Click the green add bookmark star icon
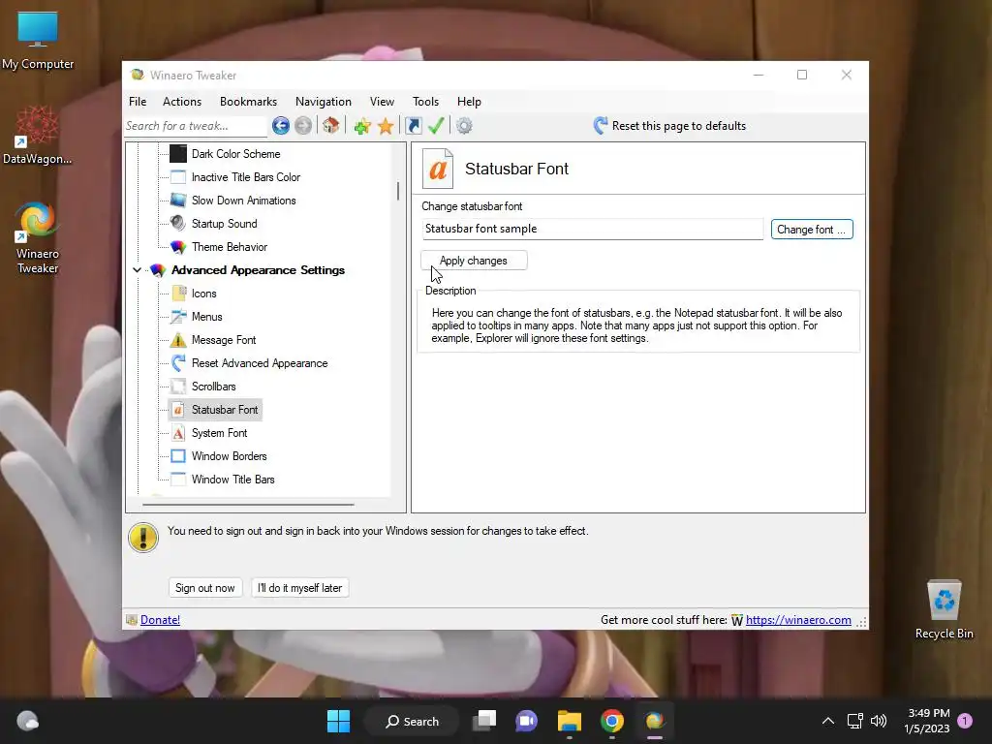The width and height of the screenshot is (992, 744). point(362,126)
